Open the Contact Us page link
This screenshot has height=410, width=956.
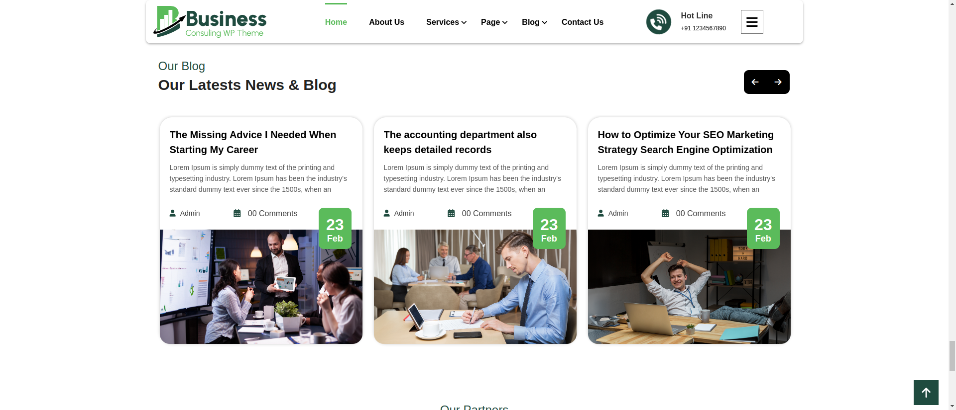(583, 22)
